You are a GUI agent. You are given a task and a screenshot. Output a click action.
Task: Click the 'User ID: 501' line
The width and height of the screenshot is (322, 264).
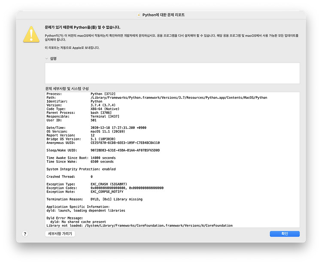tap(71, 120)
